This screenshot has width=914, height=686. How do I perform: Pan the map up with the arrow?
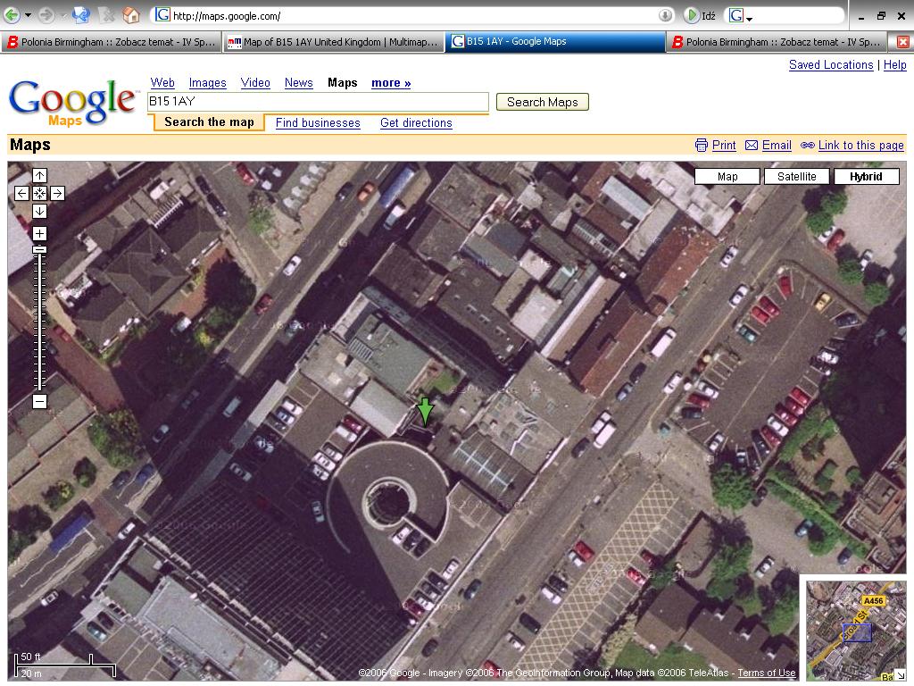[x=39, y=176]
